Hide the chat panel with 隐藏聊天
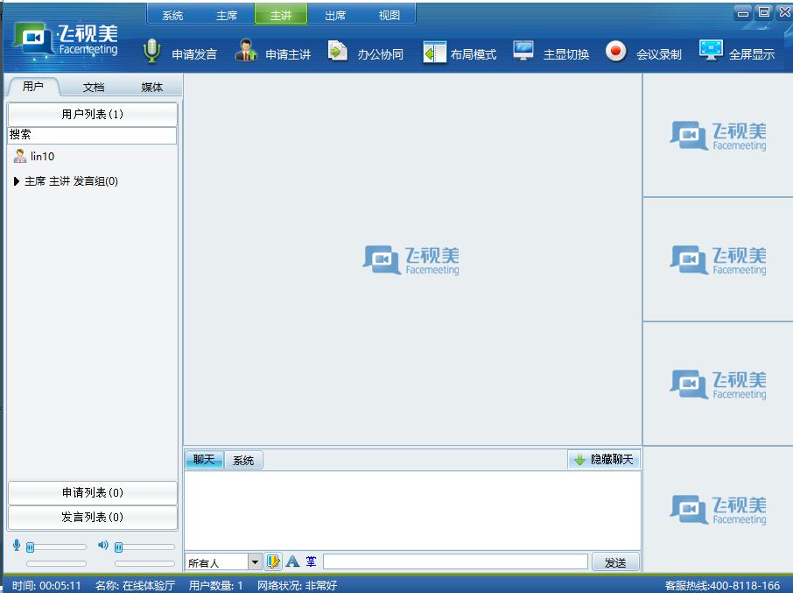This screenshot has height=593, width=793. pyautogui.click(x=604, y=460)
